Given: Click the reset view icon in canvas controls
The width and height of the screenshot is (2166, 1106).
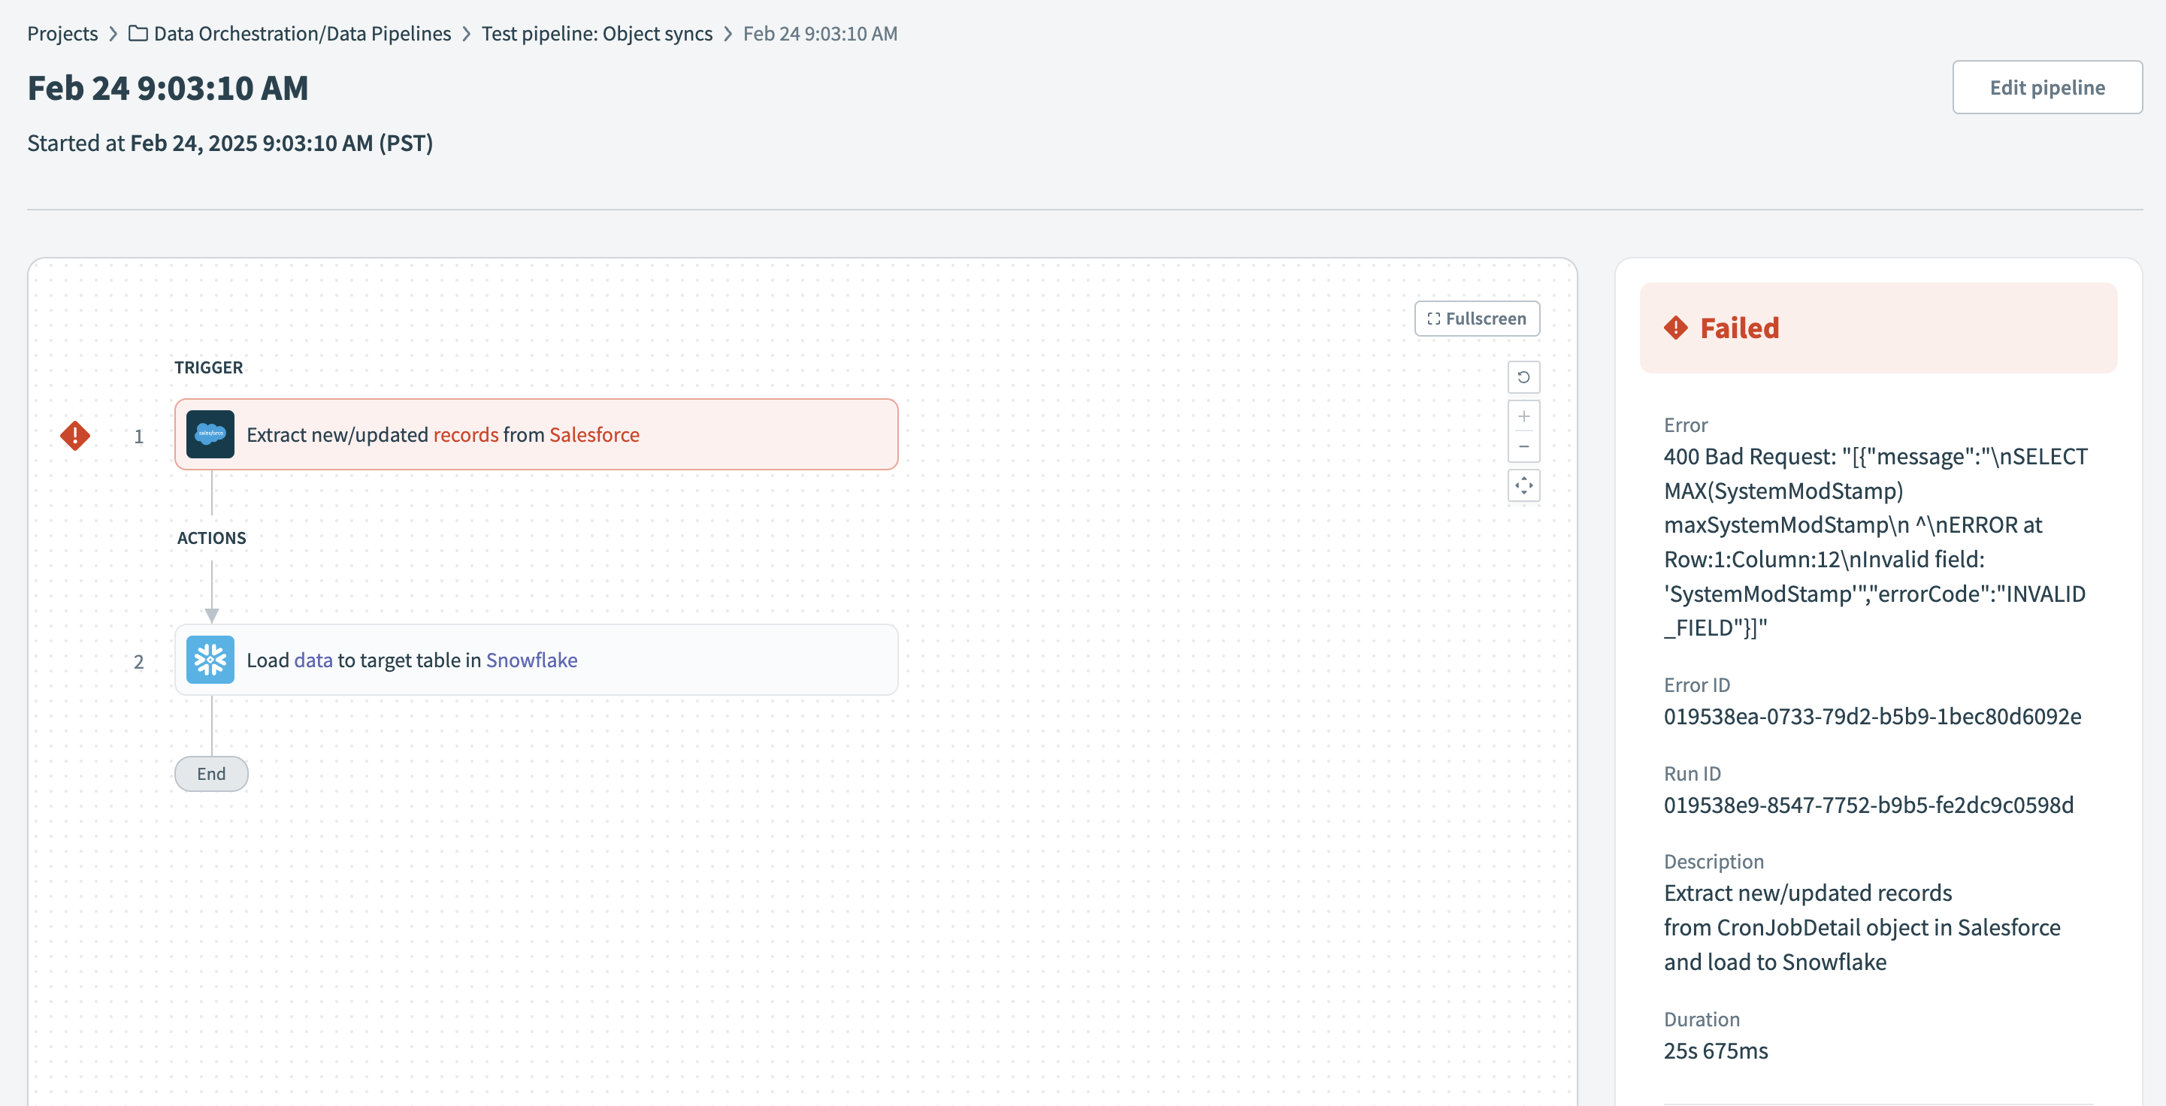Looking at the screenshot, I should pyautogui.click(x=1523, y=377).
